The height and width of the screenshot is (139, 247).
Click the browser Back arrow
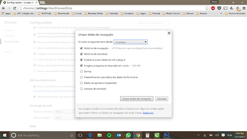point(4,8)
